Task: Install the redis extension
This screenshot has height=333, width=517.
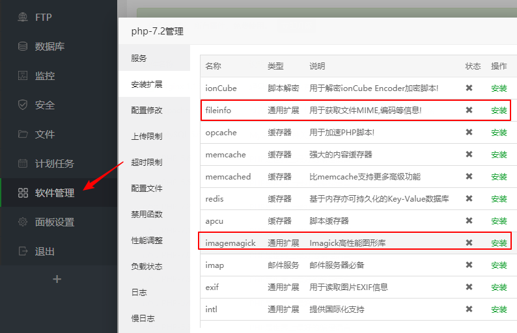Action: coord(499,198)
